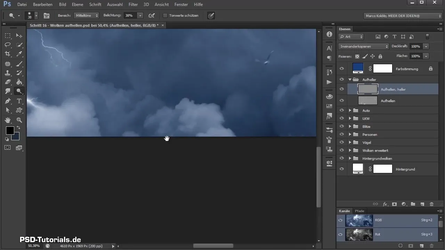Select the Crop tool

coord(8,54)
